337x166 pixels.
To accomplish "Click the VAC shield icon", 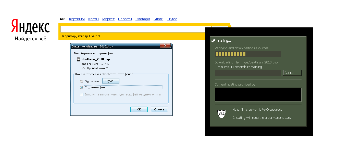I will (221, 114).
